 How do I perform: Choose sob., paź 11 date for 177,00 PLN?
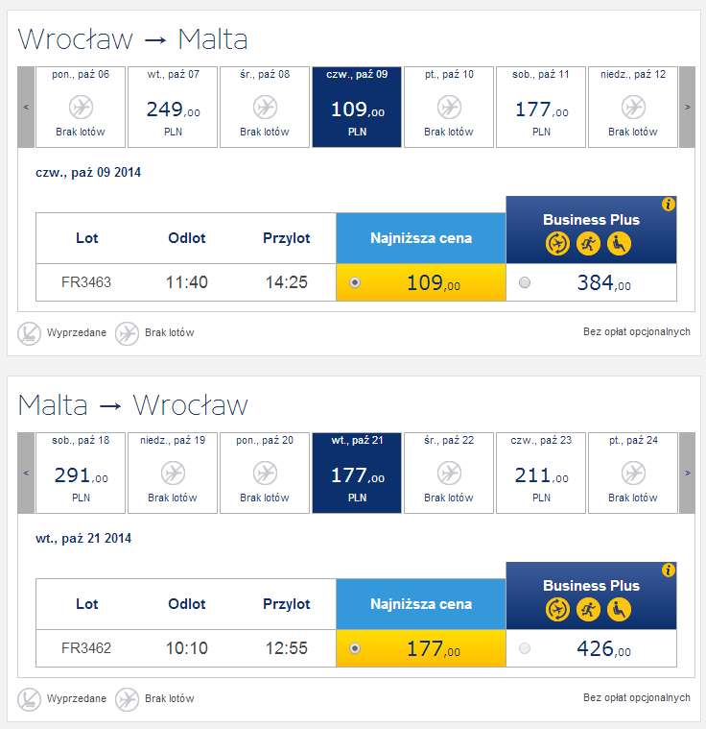pyautogui.click(x=541, y=107)
